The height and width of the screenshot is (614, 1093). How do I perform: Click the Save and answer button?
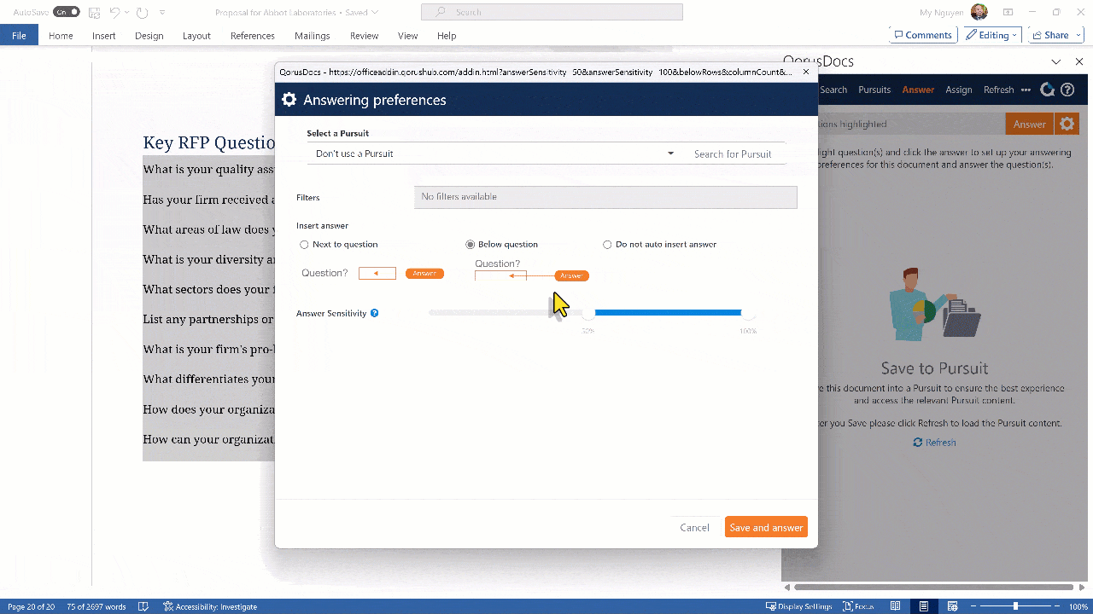(765, 527)
